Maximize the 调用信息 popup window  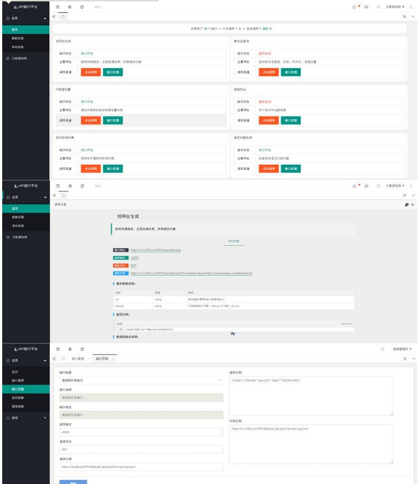pos(406,205)
